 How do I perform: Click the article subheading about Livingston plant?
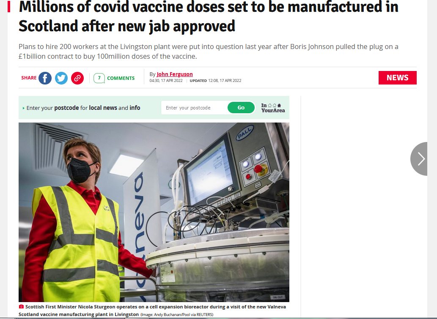point(209,51)
